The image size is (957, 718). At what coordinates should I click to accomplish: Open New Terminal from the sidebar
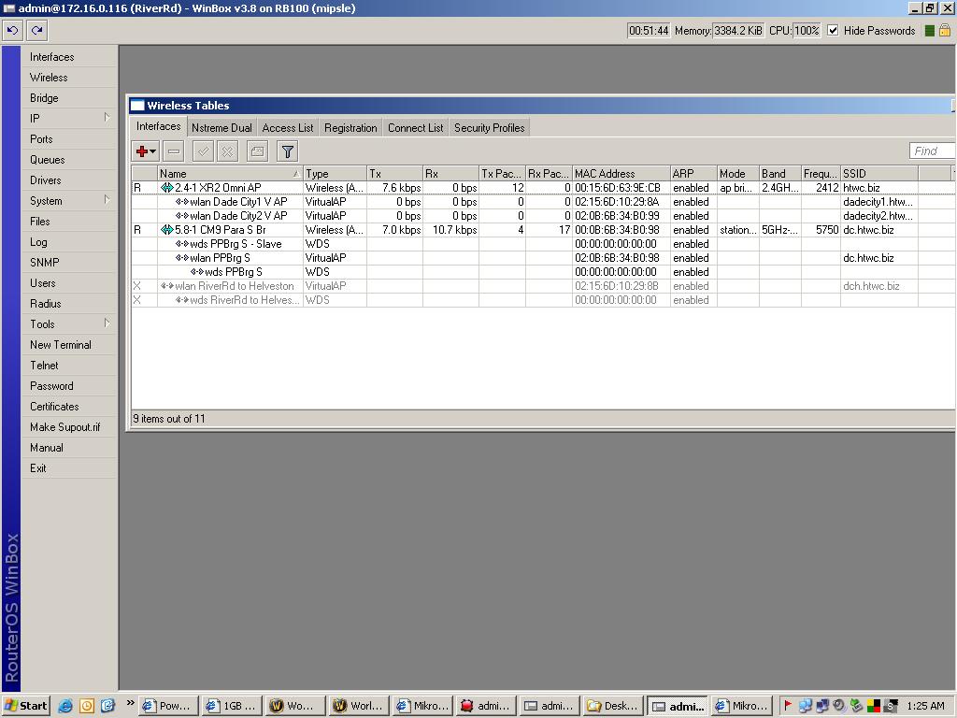pyautogui.click(x=68, y=344)
